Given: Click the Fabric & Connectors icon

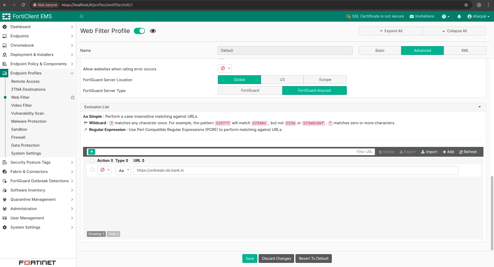Looking at the screenshot, I should point(5,172).
